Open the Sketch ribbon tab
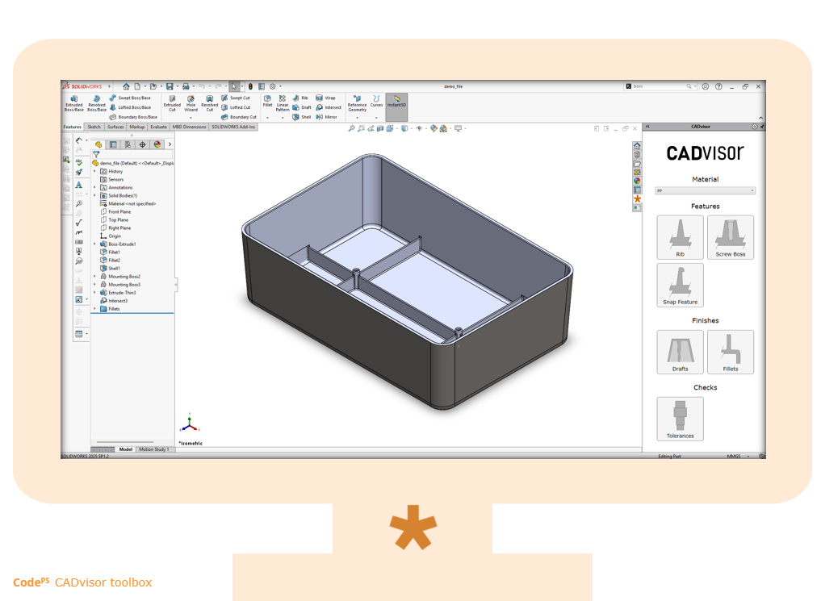This screenshot has width=821, height=601. point(94,127)
